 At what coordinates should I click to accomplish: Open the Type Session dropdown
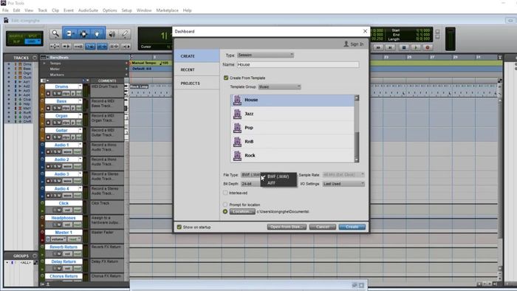point(265,55)
